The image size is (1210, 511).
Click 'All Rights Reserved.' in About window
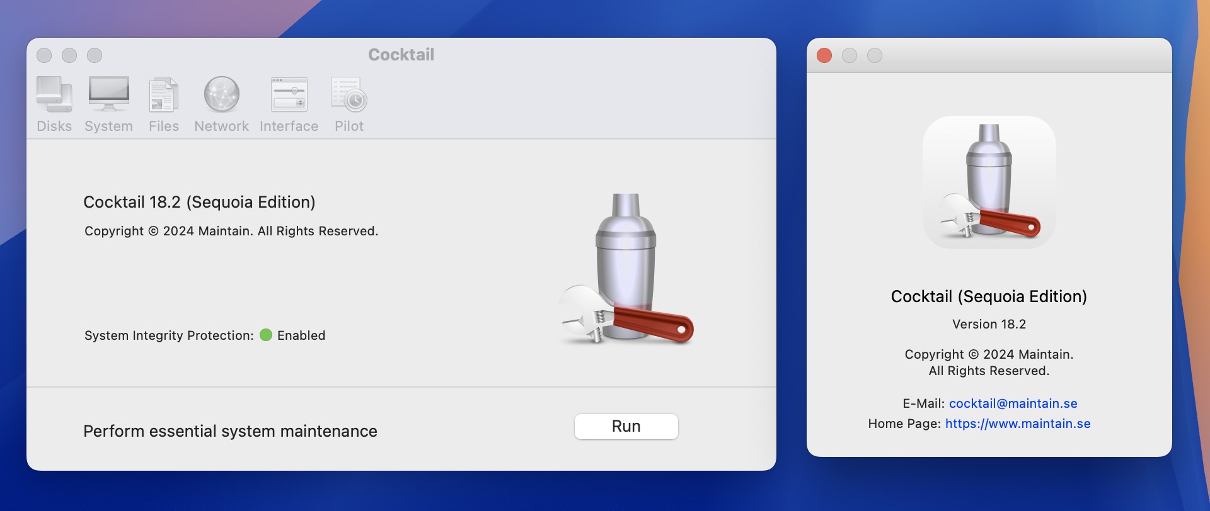[989, 371]
